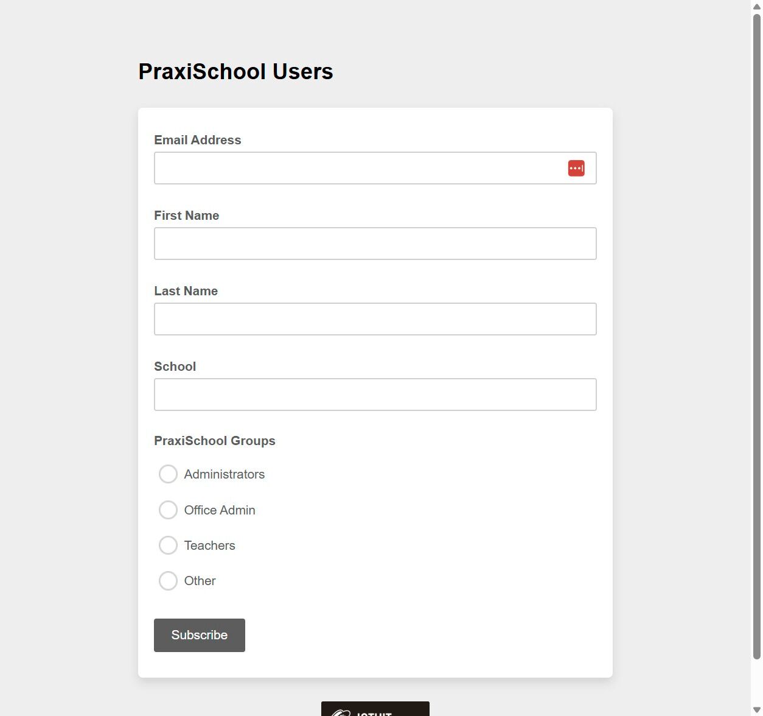Select the Other group radio button

[x=168, y=581]
